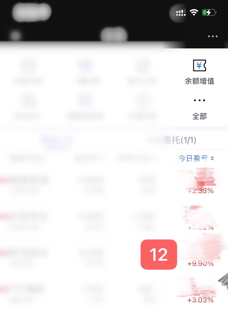Screen dimensions: 228x312
Task: Tap the 余额增值 yuan ticket icon
Action: coord(199,65)
